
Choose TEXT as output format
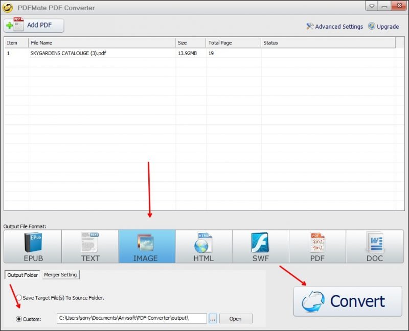pos(90,247)
